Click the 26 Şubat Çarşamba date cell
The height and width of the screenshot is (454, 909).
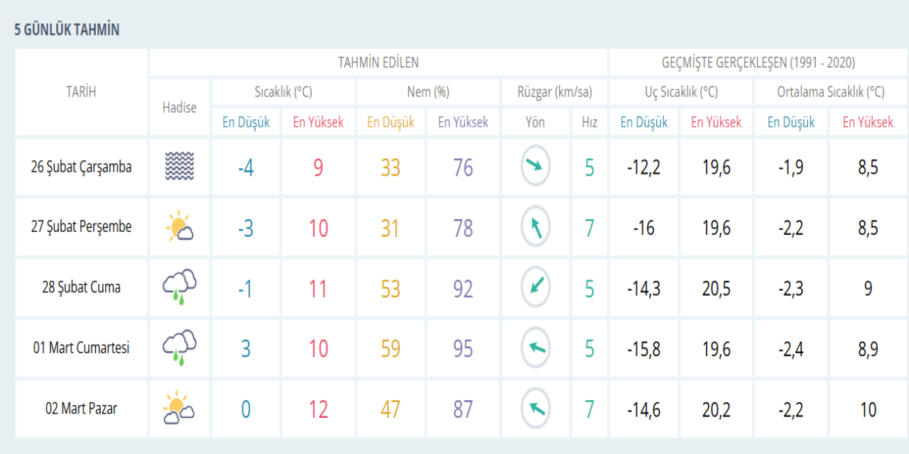point(81,167)
